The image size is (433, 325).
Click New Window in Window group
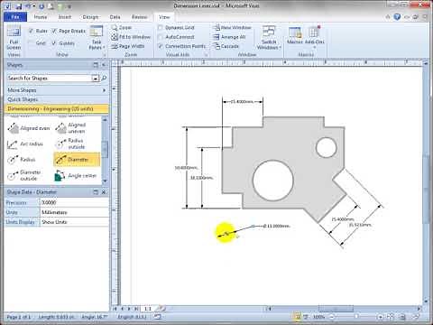pyautogui.click(x=232, y=28)
